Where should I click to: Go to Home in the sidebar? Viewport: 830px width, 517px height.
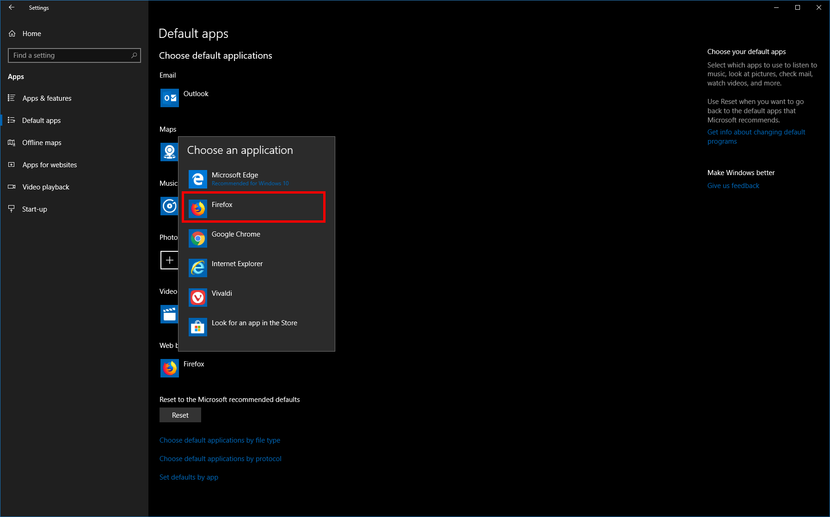coord(74,34)
